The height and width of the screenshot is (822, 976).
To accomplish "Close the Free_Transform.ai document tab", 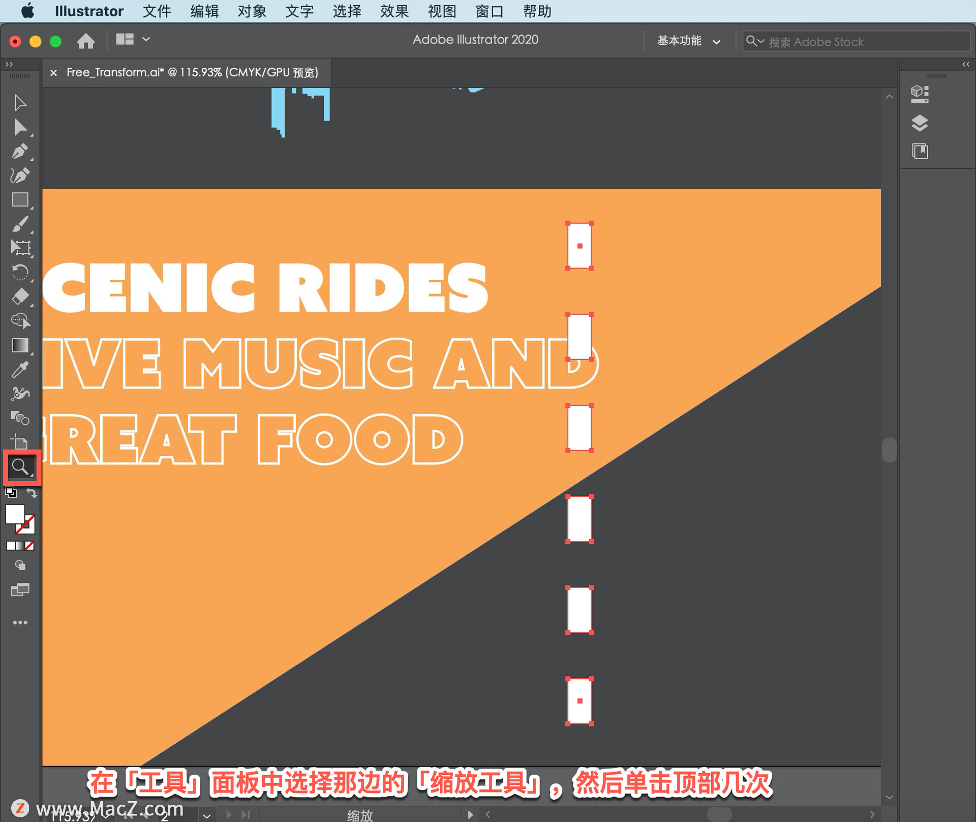I will point(53,73).
